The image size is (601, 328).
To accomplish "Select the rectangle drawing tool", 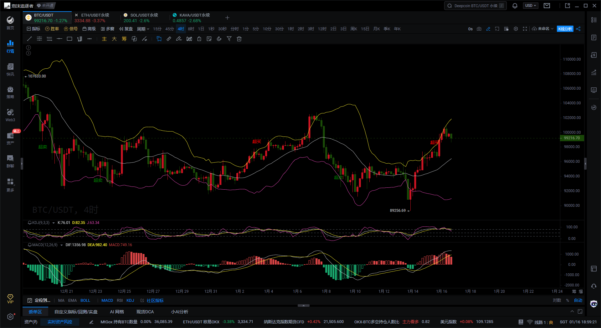I will tap(69, 39).
